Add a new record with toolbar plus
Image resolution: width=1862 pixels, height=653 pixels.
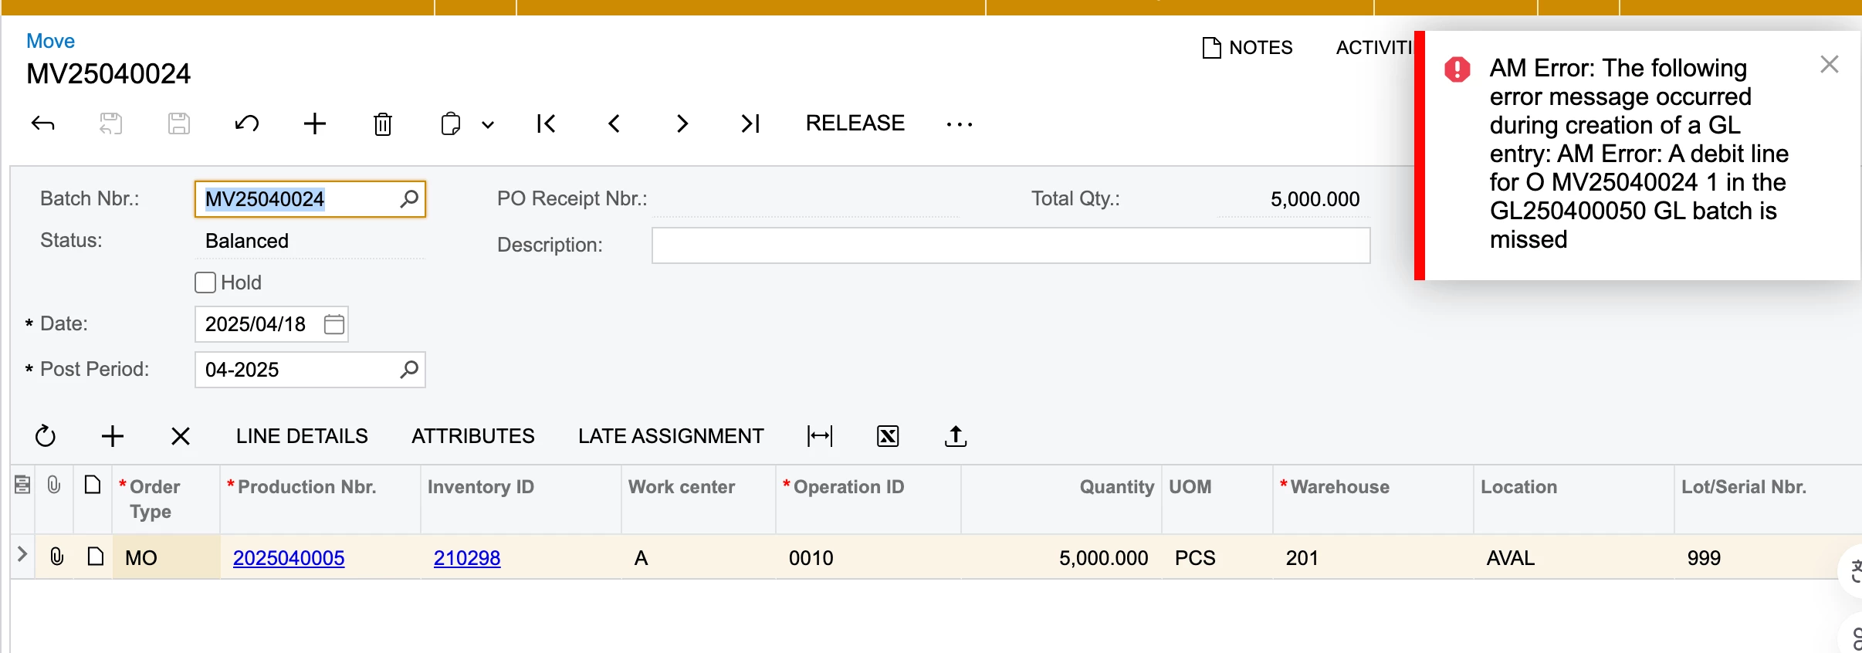[x=315, y=123]
